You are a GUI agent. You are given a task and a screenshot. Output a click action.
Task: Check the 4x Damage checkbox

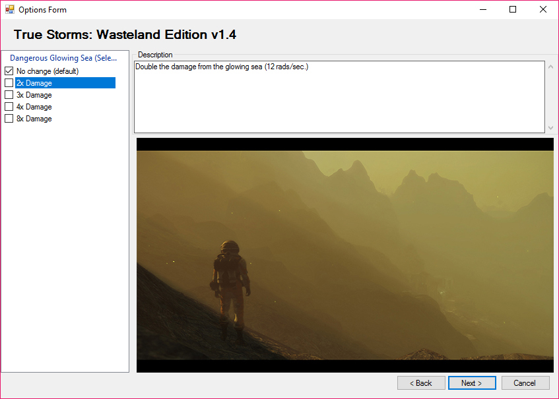pos(9,107)
